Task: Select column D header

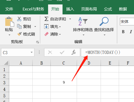Action: tap(89, 63)
